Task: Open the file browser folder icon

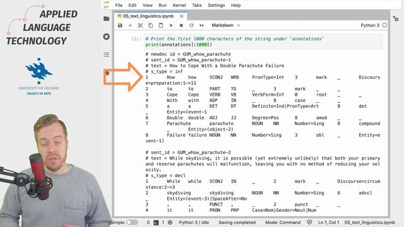Action: (107, 18)
